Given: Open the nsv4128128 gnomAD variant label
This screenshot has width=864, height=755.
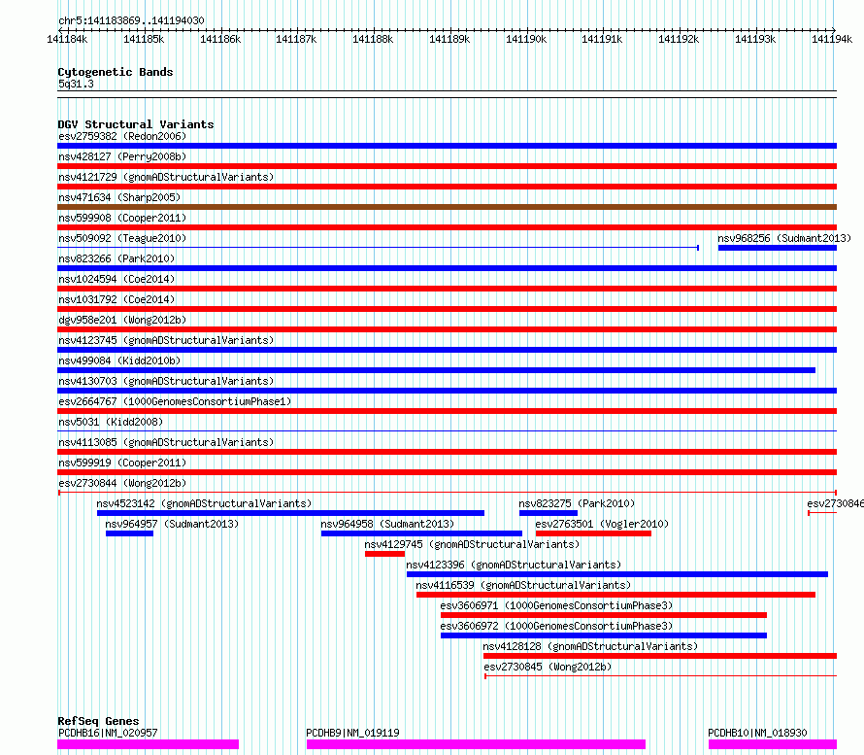Looking at the screenshot, I should click(590, 646).
